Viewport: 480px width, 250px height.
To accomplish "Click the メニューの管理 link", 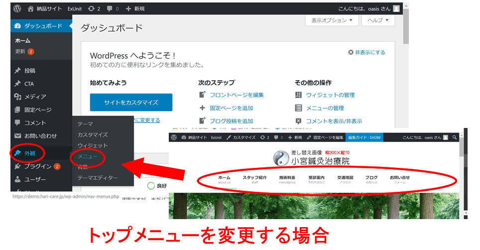I will pyautogui.click(x=332, y=108).
